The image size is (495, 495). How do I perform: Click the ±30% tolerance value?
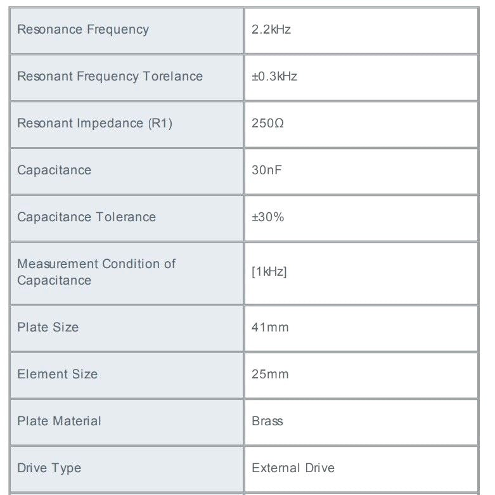268,217
